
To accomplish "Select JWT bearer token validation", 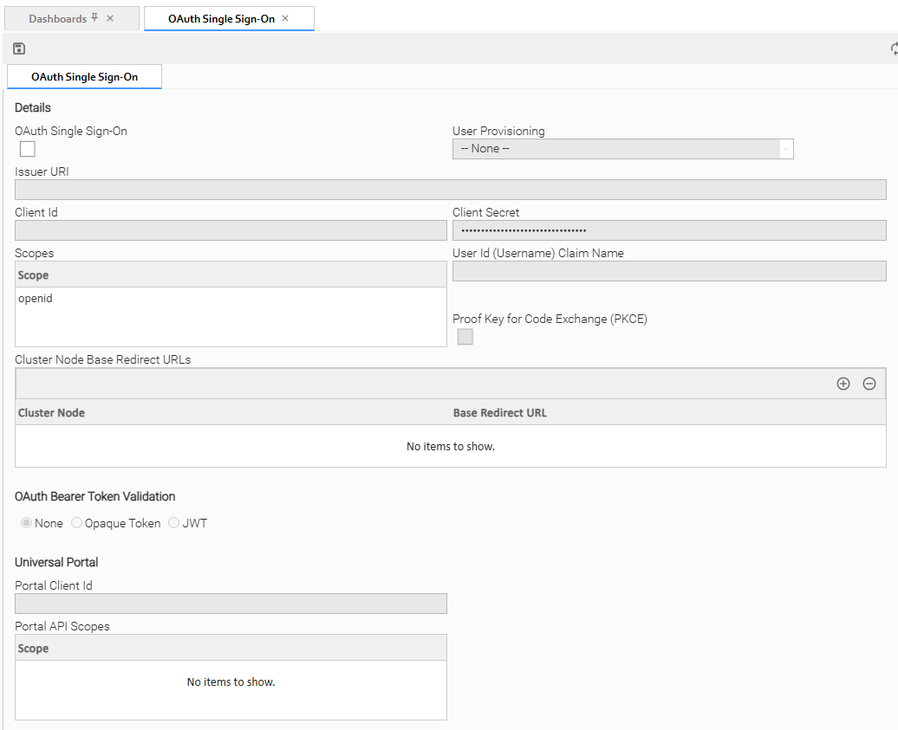I will click(174, 523).
